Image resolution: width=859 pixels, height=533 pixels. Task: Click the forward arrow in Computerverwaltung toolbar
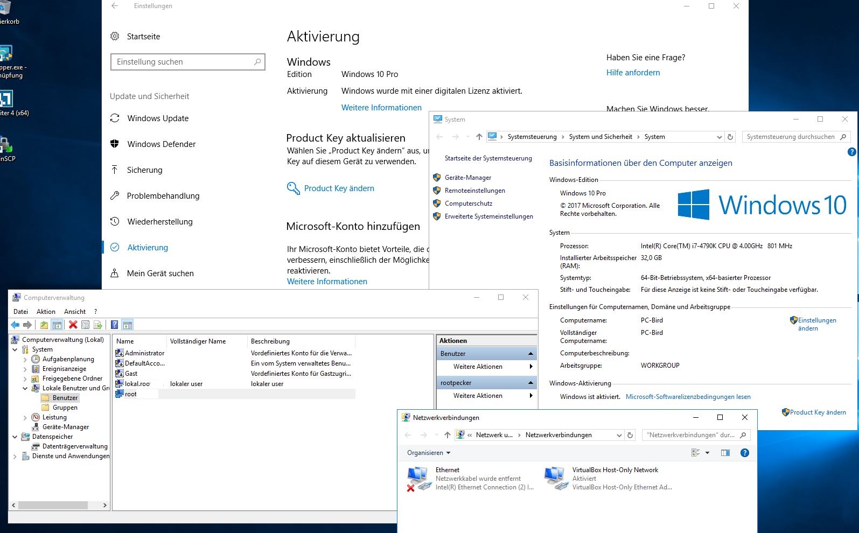[27, 325]
